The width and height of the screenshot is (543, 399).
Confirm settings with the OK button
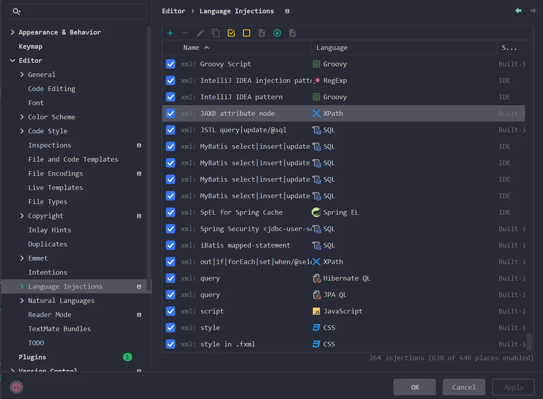(x=415, y=387)
